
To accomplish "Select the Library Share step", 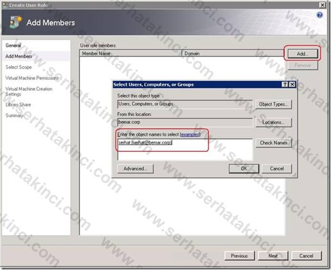I will 18,104.
